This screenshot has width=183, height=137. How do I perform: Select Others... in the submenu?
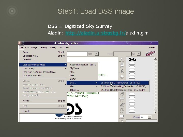tap(82, 90)
